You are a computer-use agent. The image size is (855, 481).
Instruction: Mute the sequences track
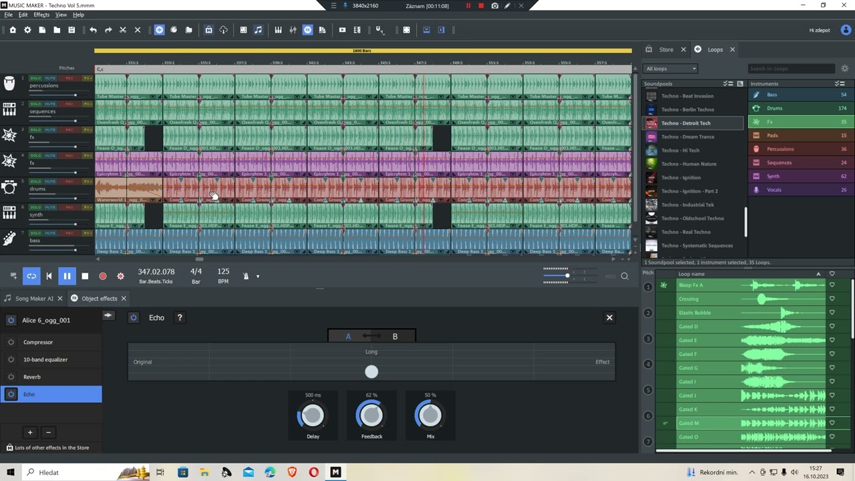coord(50,104)
